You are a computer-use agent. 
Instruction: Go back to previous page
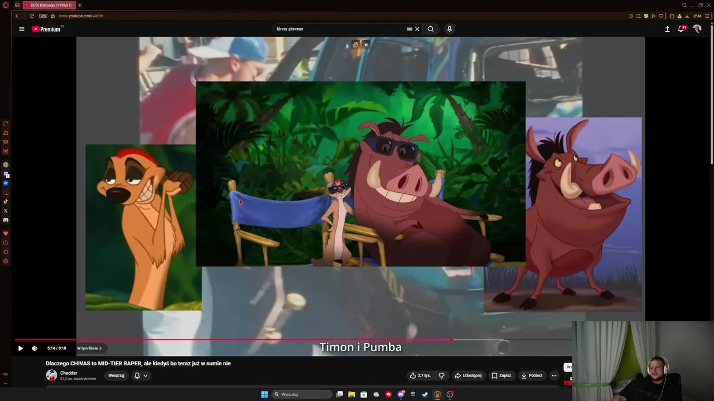click(x=17, y=16)
